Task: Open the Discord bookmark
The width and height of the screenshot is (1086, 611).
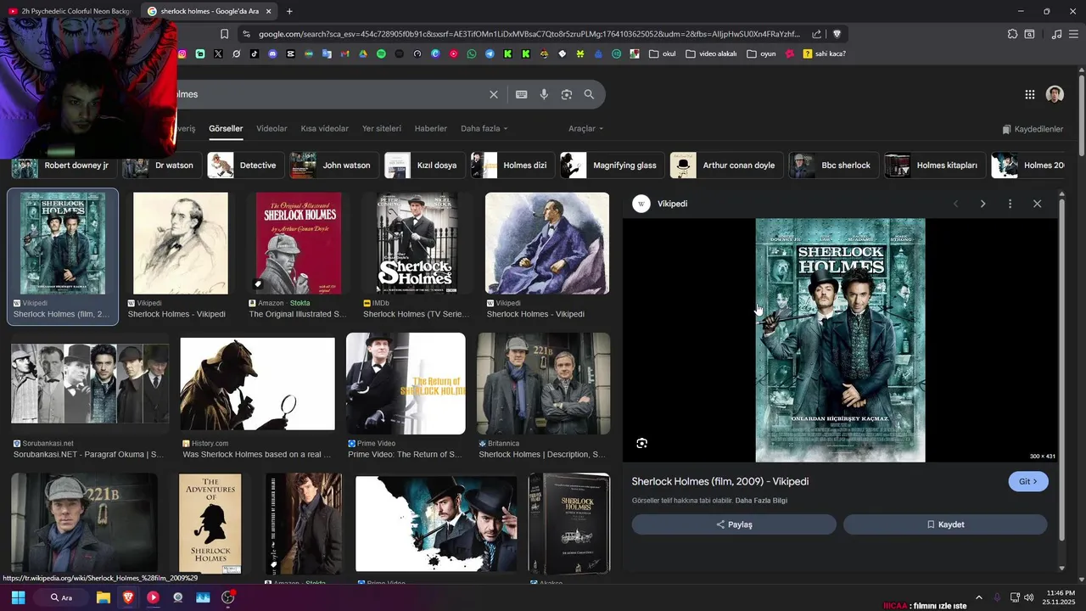Action: (272, 53)
